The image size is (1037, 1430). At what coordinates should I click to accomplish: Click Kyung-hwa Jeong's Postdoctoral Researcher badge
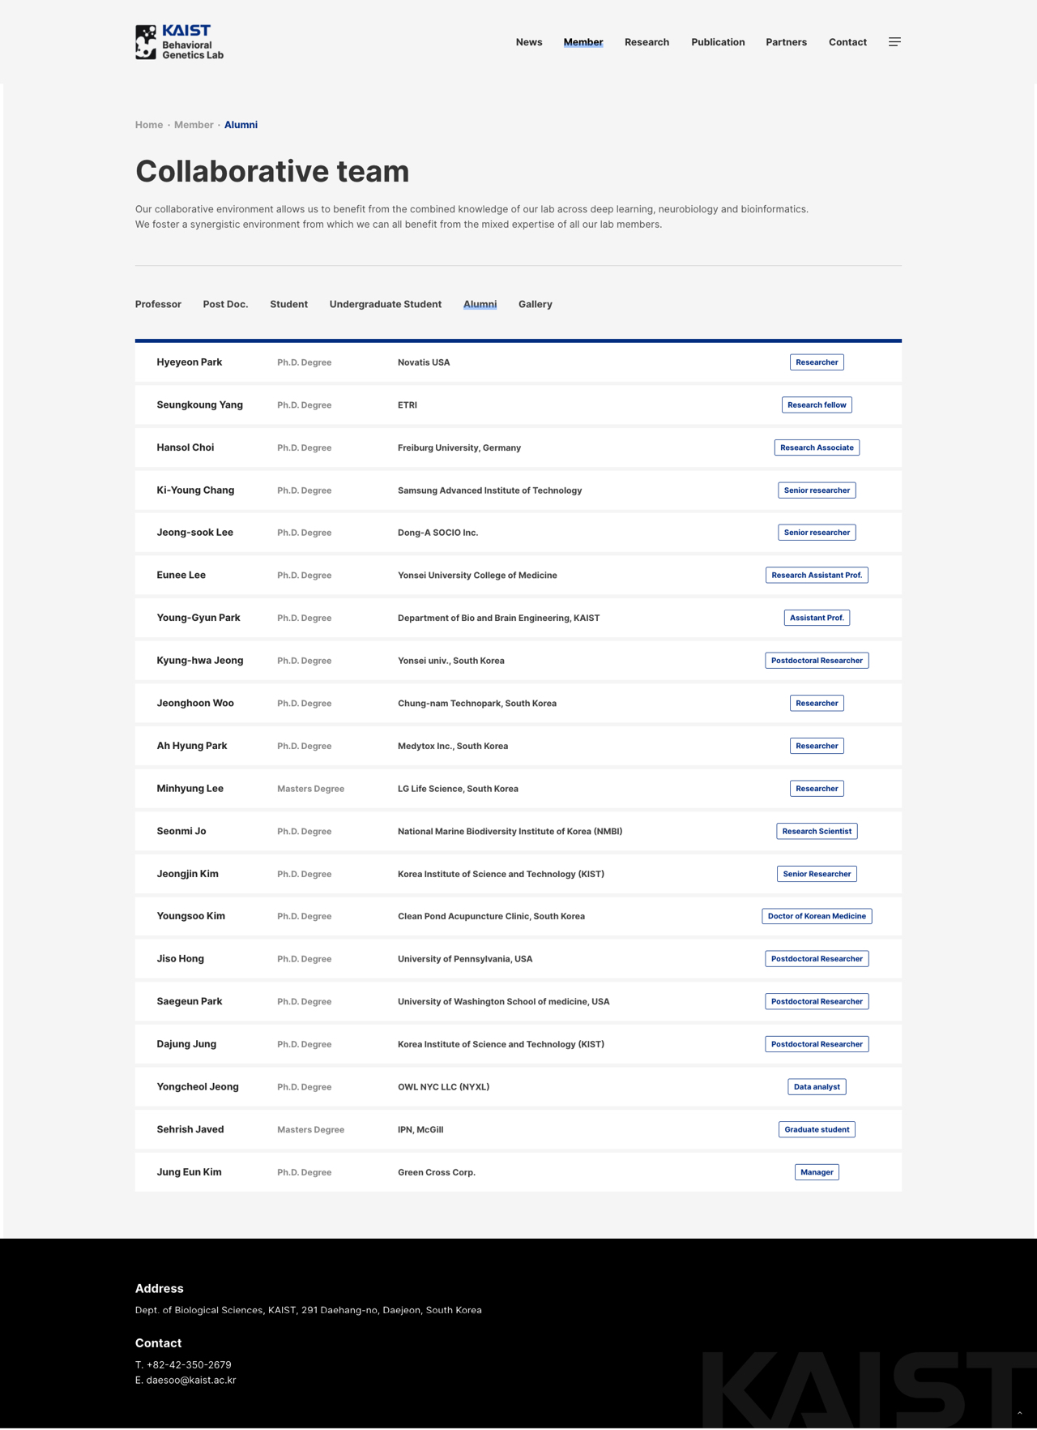point(817,661)
